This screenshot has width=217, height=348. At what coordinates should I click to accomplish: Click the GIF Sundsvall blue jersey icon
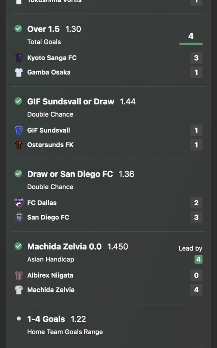19,130
